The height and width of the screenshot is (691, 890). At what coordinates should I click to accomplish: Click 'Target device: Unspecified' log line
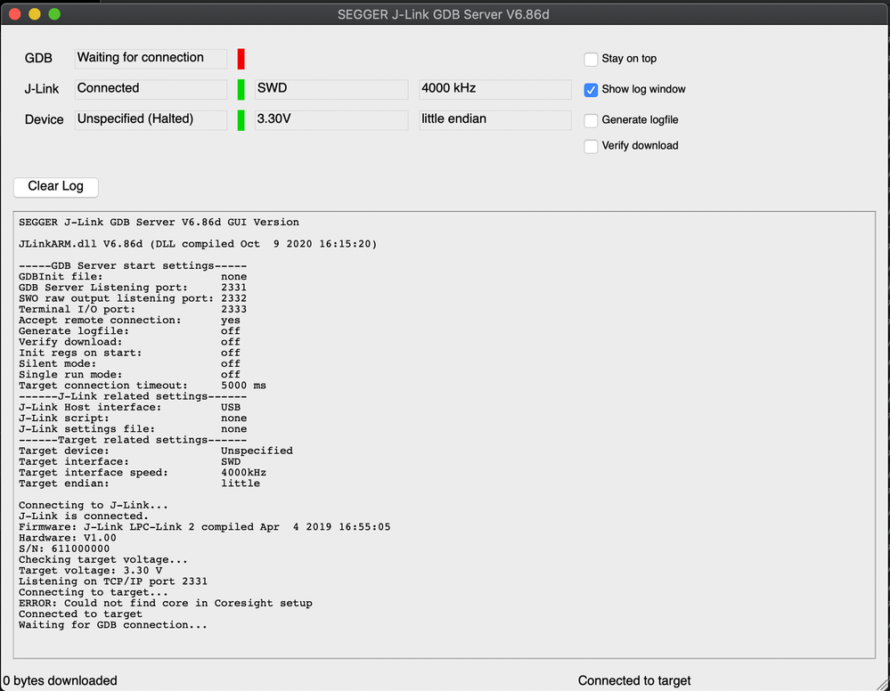click(156, 451)
